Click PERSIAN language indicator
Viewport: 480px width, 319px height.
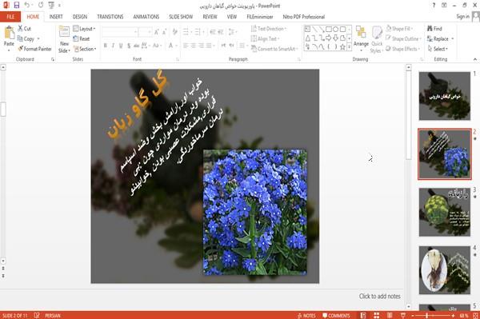click(x=53, y=316)
